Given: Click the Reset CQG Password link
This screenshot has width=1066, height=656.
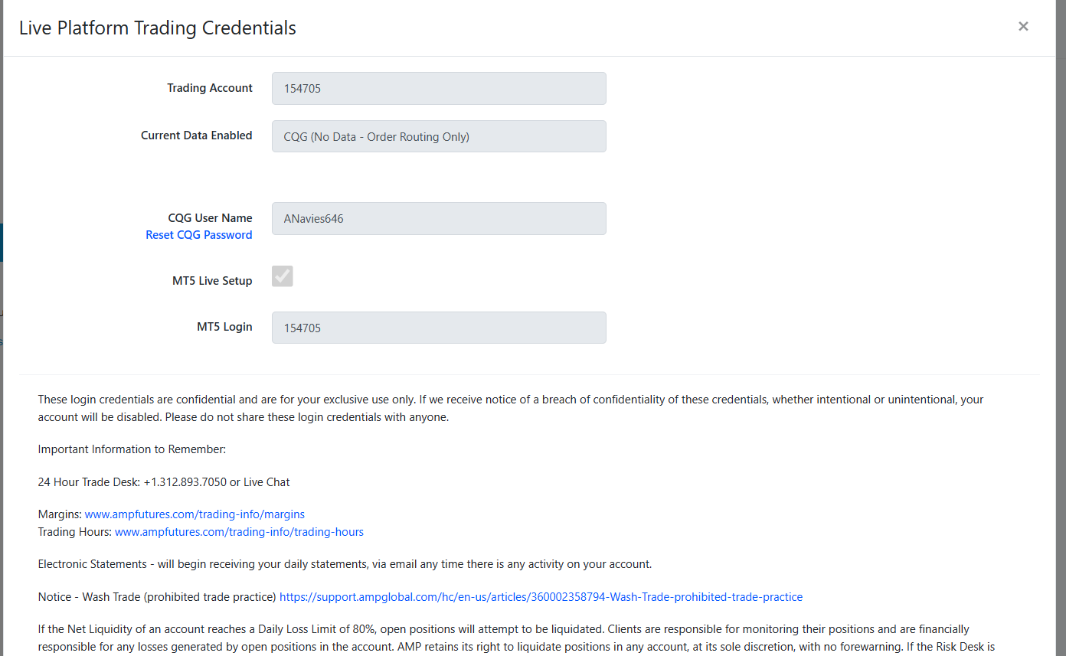Looking at the screenshot, I should (x=199, y=235).
